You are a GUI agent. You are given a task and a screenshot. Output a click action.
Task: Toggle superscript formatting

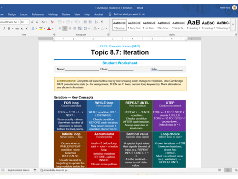pyautogui.click(x=27, y=29)
